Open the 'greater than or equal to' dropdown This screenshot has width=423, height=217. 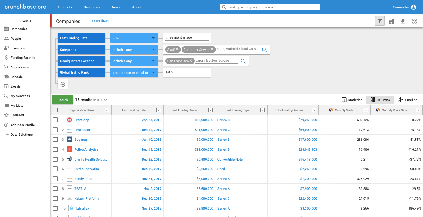point(134,72)
